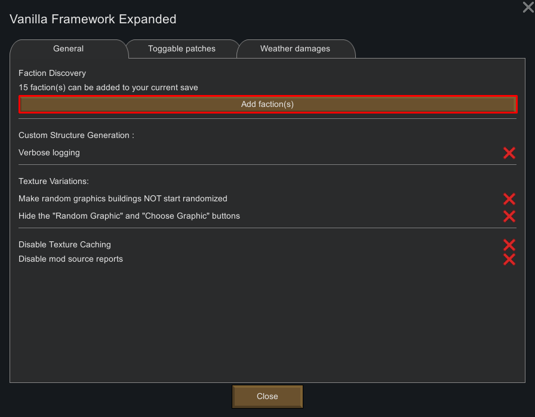This screenshot has height=417, width=535.
Task: Close the settings window with top-right X
Action: [x=528, y=7]
